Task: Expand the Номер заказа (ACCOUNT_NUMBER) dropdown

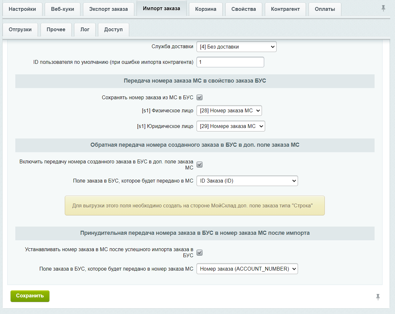Action: pos(247,269)
